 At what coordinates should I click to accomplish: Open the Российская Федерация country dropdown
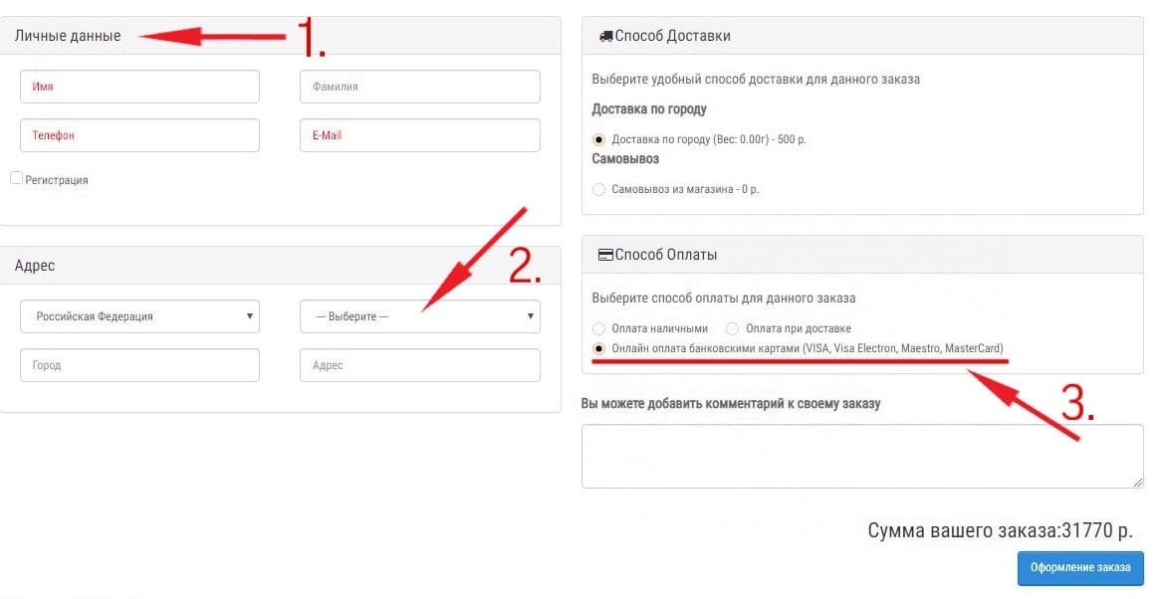tap(139, 316)
